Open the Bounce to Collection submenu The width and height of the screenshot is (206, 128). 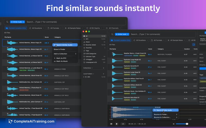(166, 118)
